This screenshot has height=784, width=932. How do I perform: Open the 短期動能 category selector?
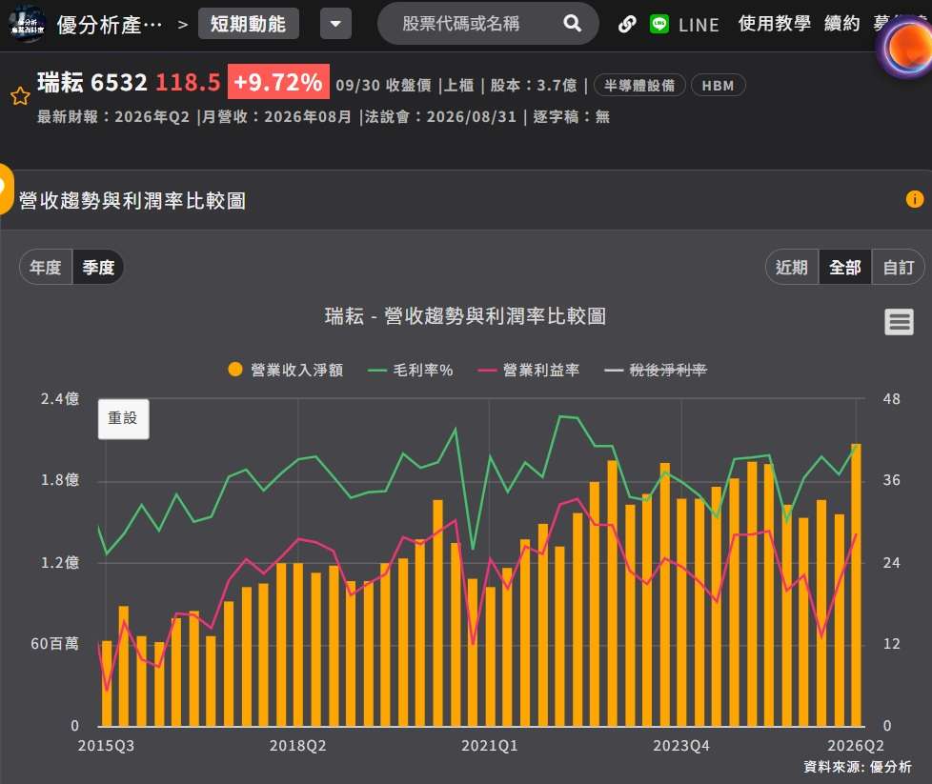coord(249,24)
